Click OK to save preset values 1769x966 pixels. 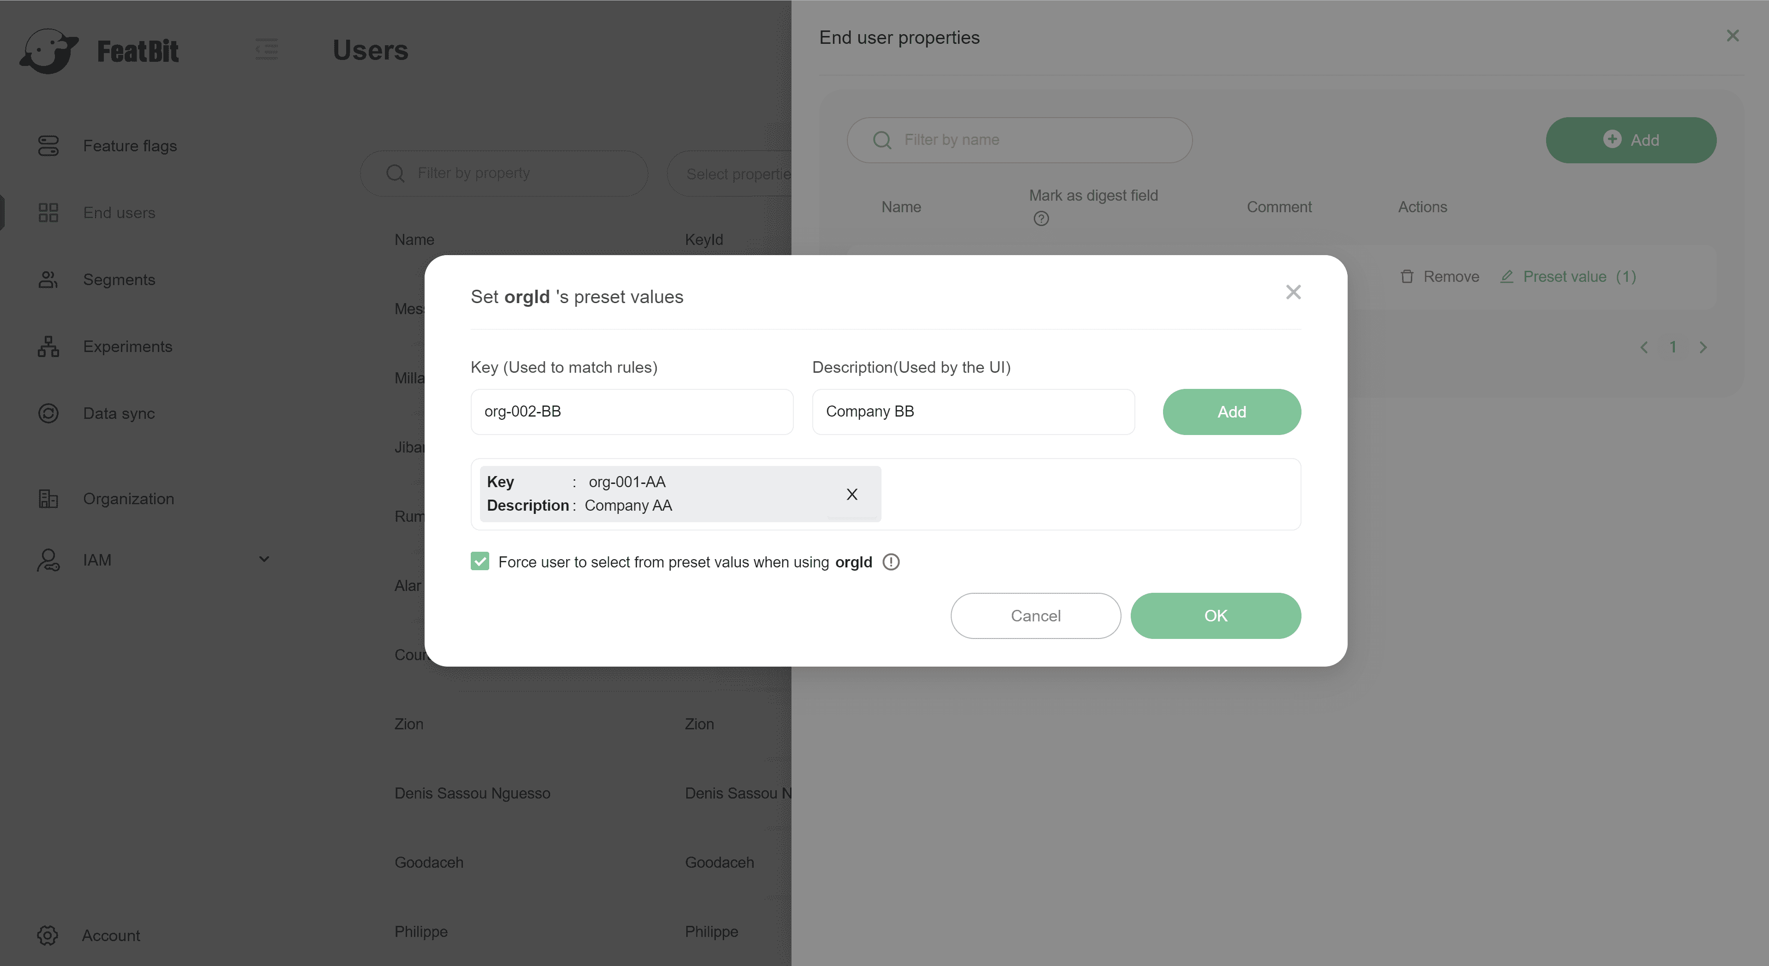[1215, 616]
